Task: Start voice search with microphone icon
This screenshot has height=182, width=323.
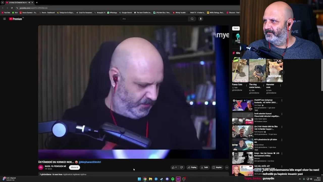Action: pyautogui.click(x=201, y=19)
